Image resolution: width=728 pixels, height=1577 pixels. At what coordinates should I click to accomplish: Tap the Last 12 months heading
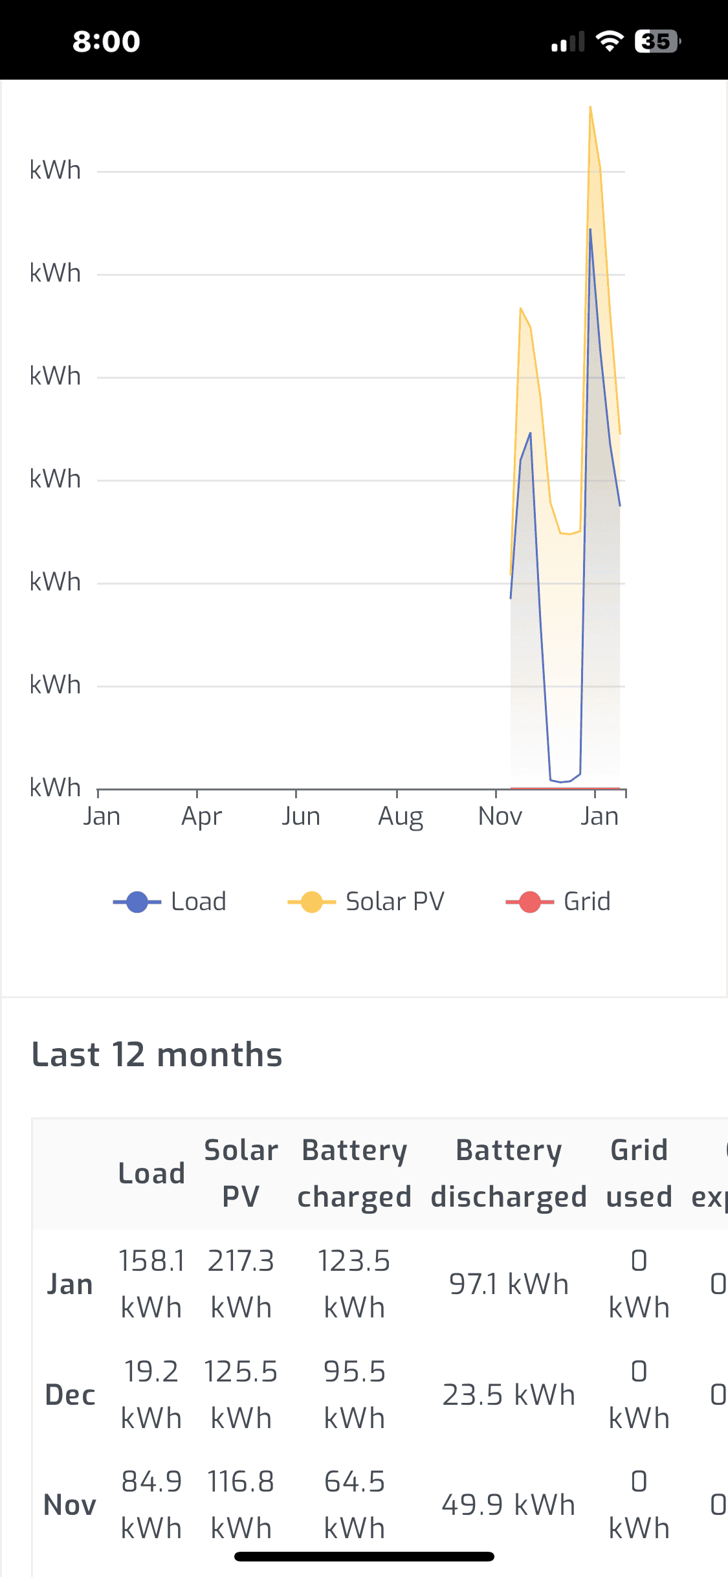click(x=157, y=1055)
